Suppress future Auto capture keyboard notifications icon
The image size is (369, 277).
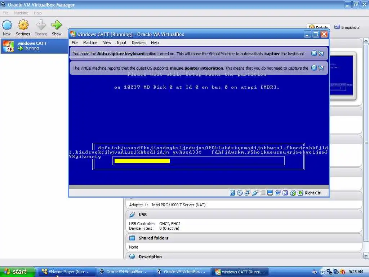click(x=321, y=53)
